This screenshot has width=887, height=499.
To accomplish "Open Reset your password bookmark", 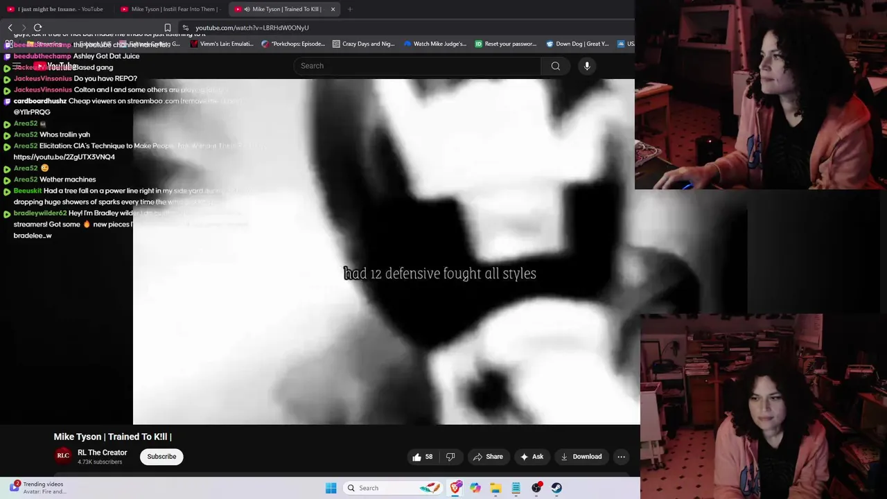I will pyautogui.click(x=506, y=44).
